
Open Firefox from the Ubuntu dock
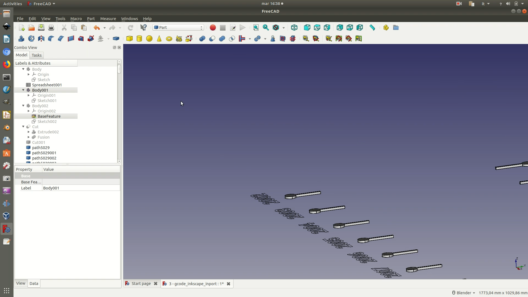pos(7,64)
